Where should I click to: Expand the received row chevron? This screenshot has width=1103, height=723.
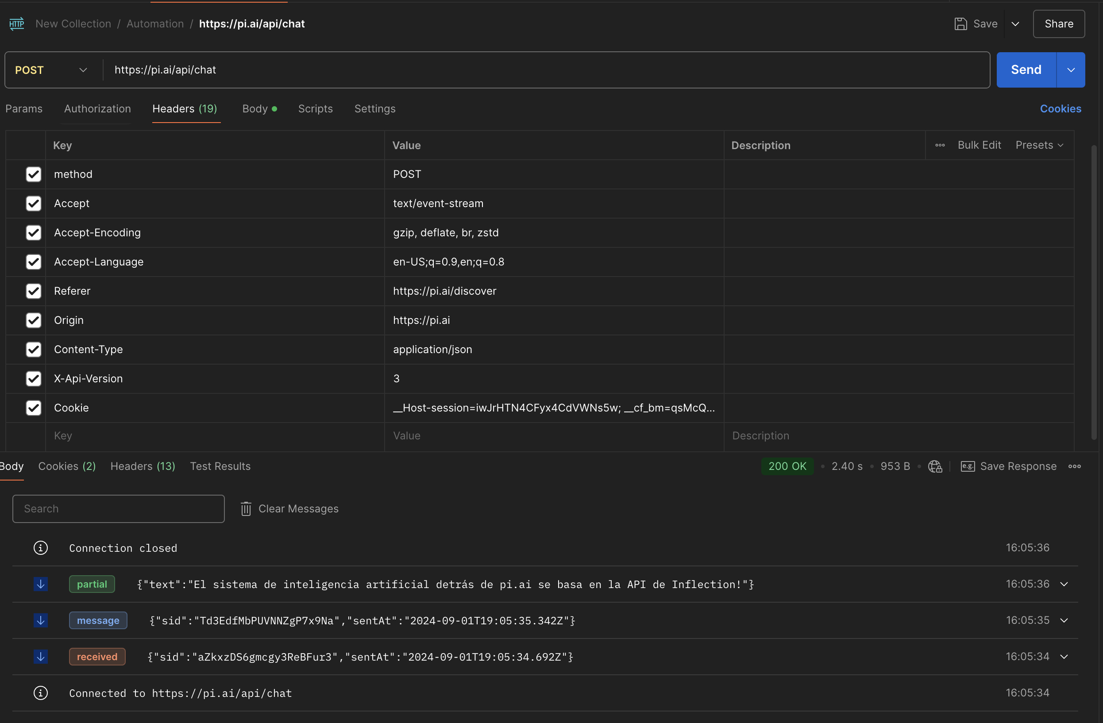point(1064,656)
